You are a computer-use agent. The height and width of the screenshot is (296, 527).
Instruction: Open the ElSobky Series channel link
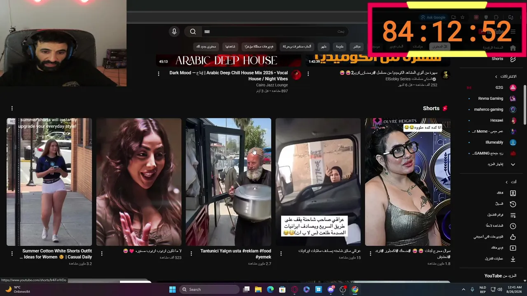409,79
